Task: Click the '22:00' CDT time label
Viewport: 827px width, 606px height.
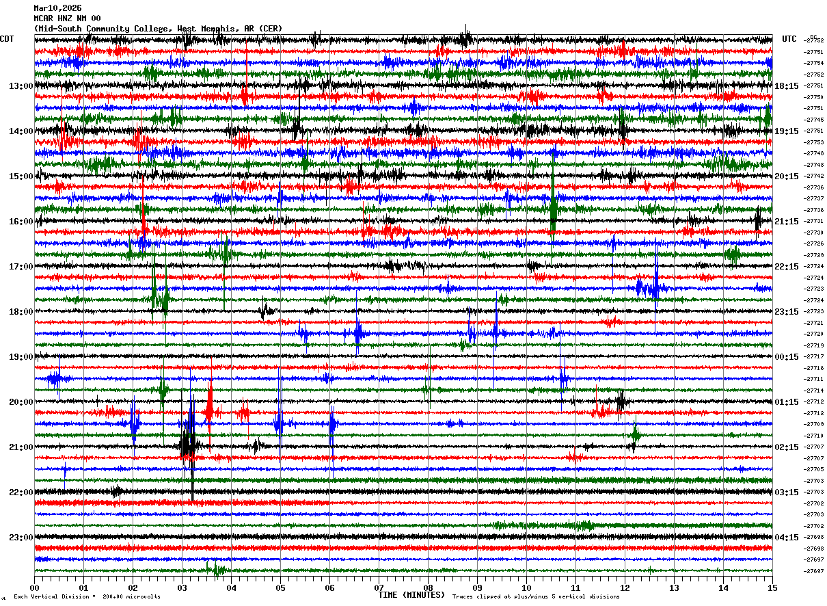Action: [x=21, y=492]
